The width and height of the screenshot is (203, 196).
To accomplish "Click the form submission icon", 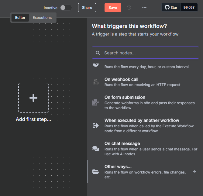I will 96,102.
